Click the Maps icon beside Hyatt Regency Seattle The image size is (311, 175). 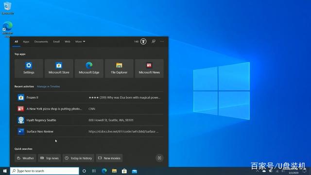point(21,120)
